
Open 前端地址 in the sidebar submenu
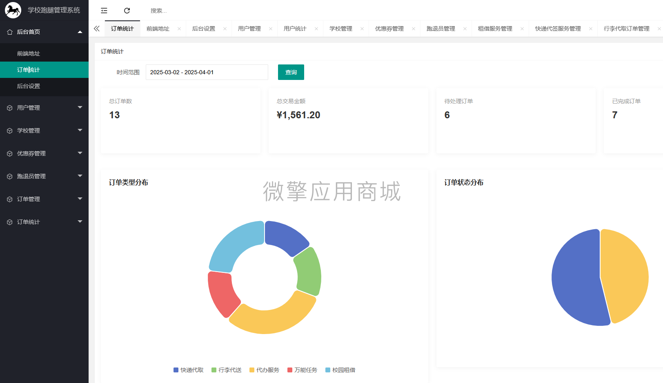click(x=44, y=53)
